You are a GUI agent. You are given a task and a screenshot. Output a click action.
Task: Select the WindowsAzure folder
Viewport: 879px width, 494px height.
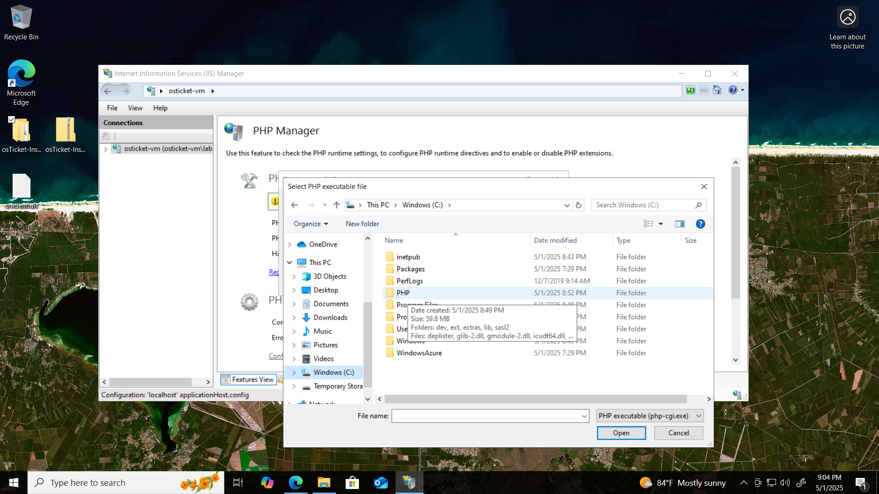pyautogui.click(x=419, y=353)
